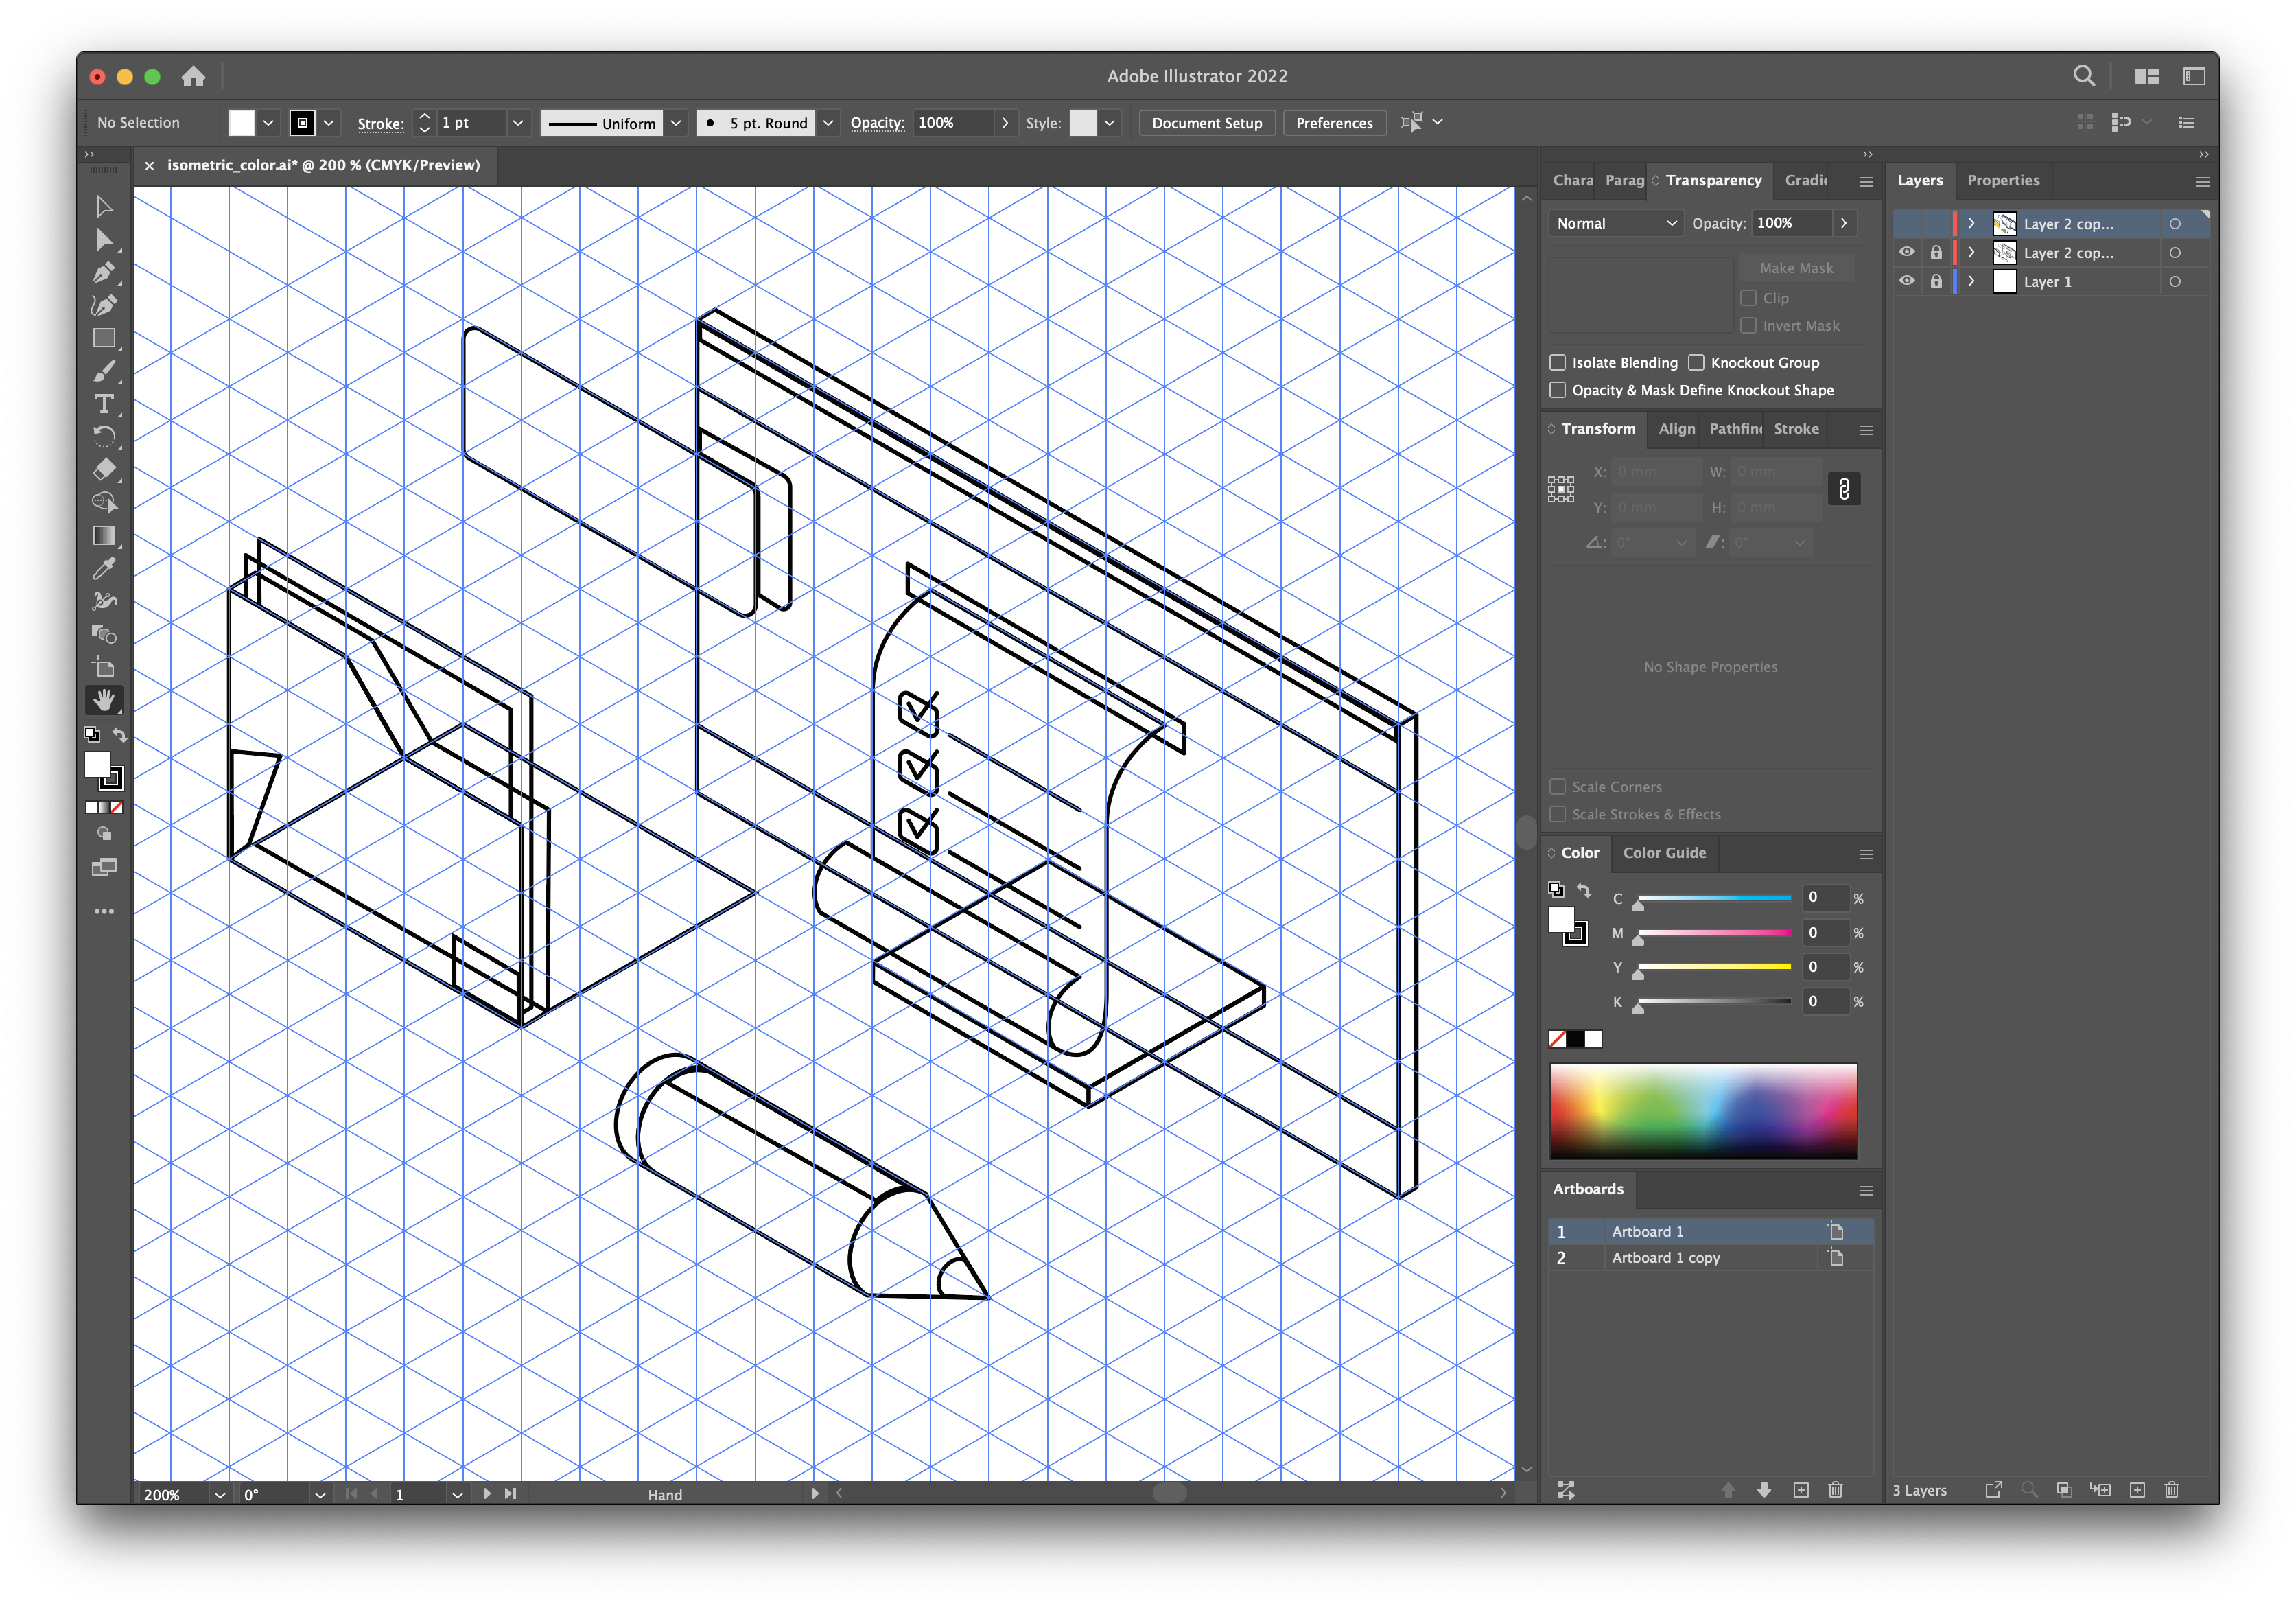This screenshot has height=1606, width=2296.
Task: Click in the CMYK color spectrum bar
Action: pos(1702,1110)
